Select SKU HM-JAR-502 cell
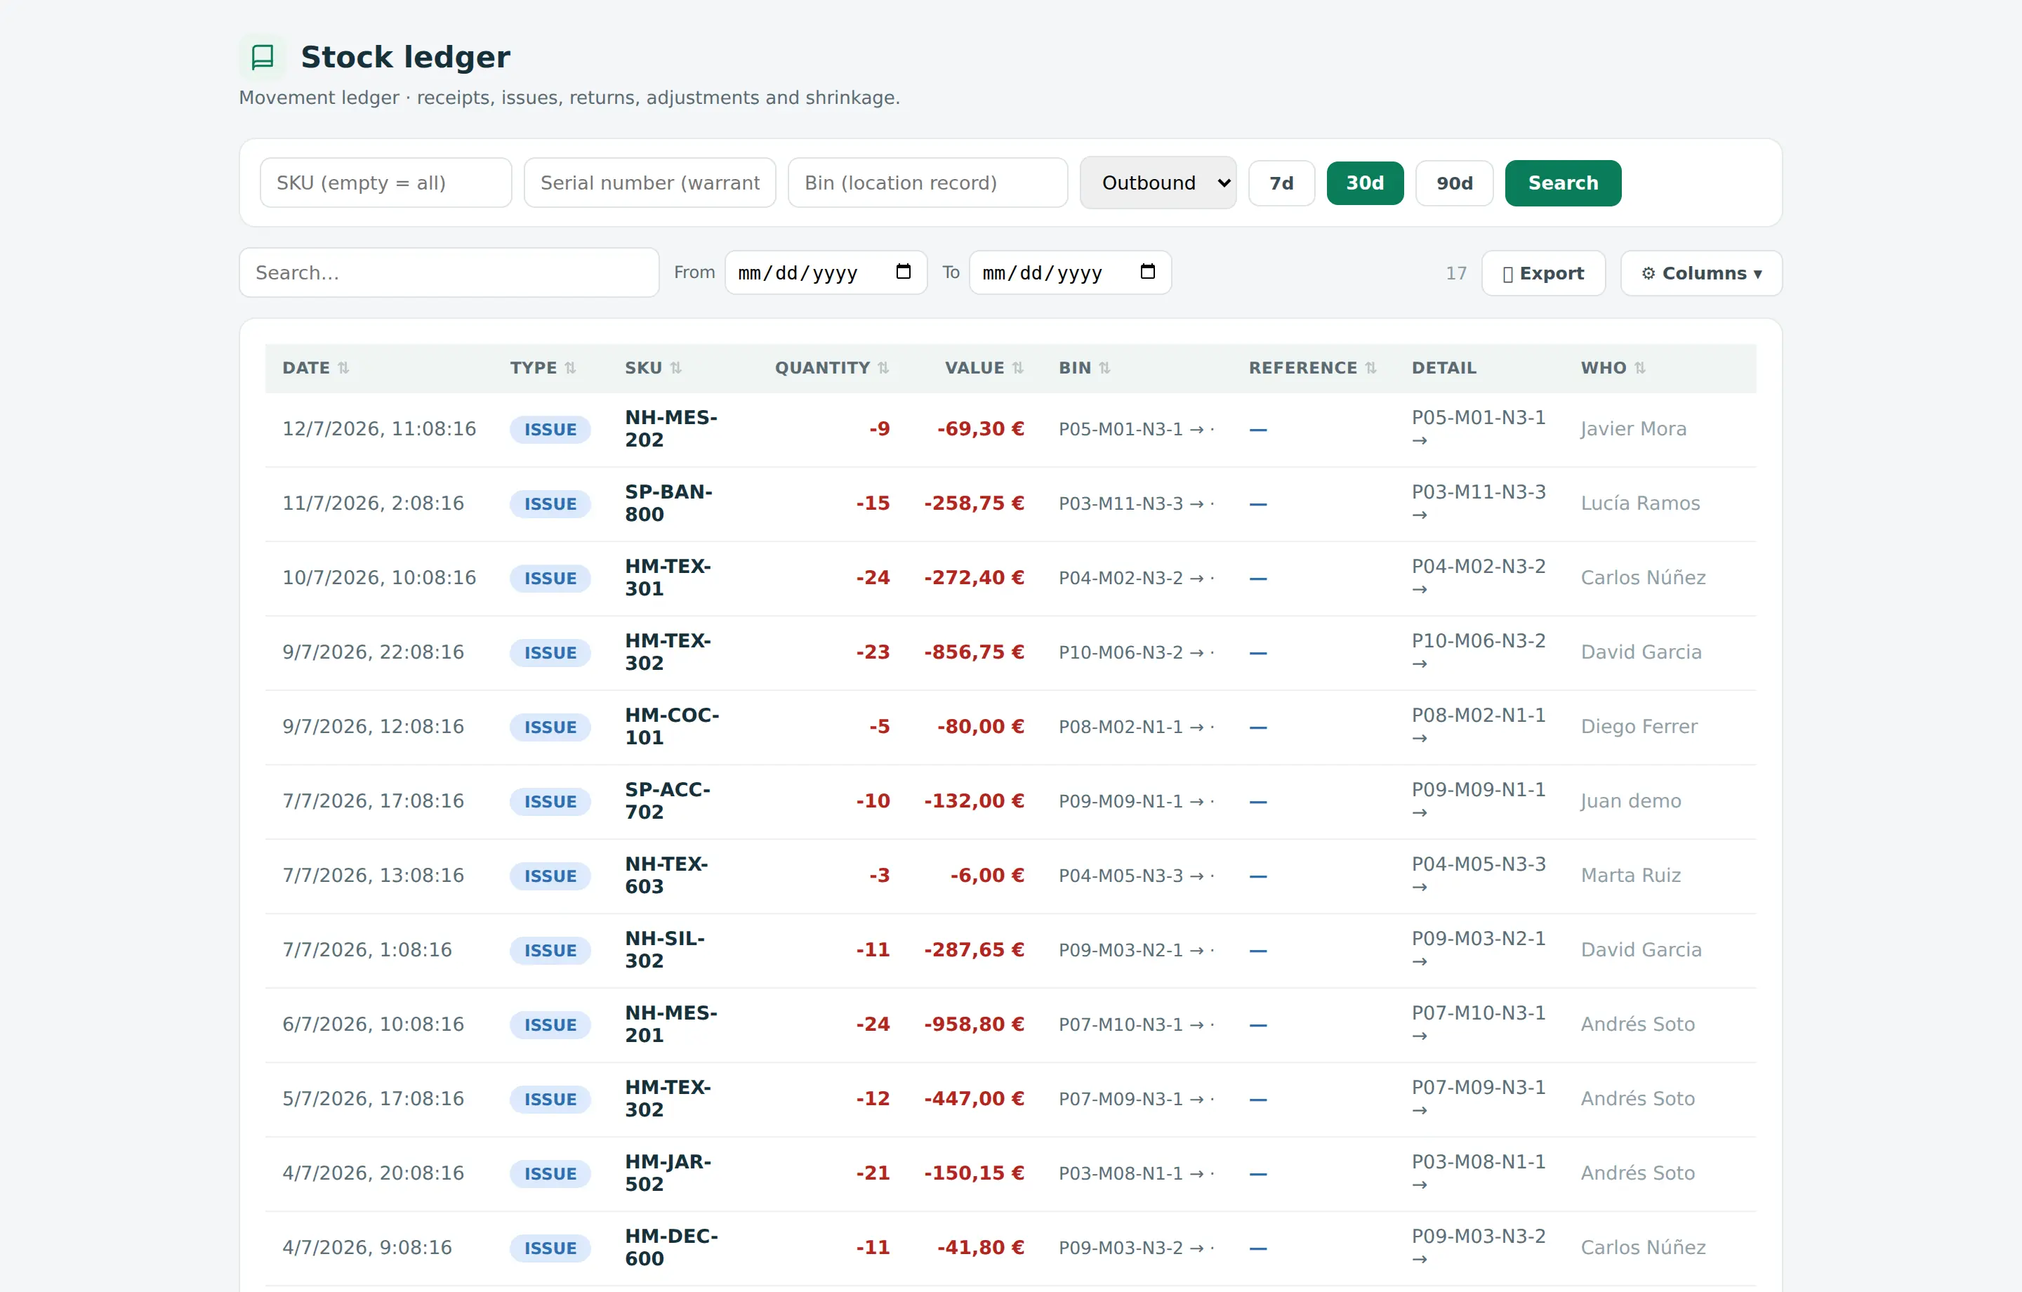 point(668,1173)
